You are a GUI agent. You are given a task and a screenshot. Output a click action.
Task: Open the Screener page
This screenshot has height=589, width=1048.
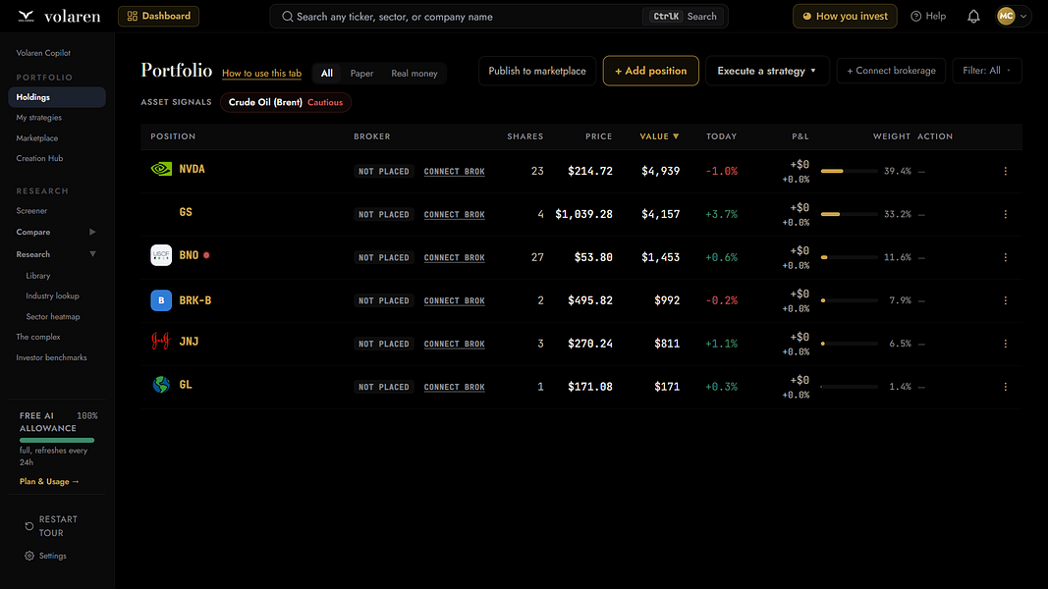(31, 211)
